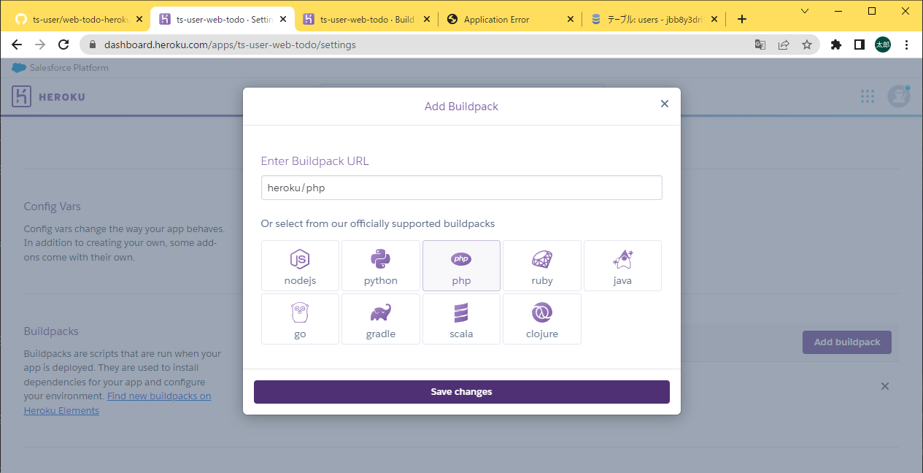
Task: Click the Salesforce Platform cloud logo
Action: pos(19,68)
